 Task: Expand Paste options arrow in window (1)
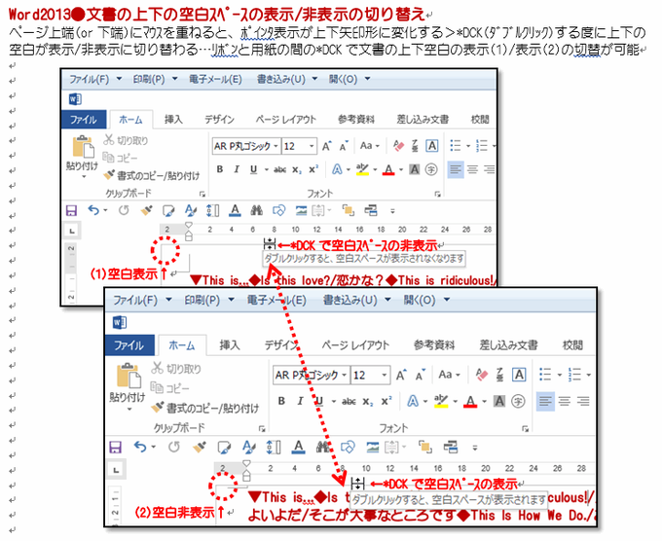(83, 176)
